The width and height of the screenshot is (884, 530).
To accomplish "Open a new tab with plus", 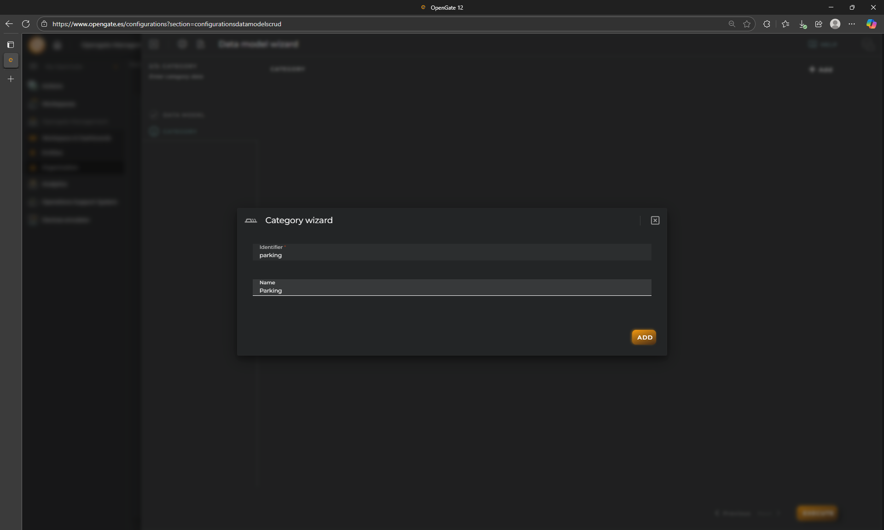I will click(x=11, y=79).
